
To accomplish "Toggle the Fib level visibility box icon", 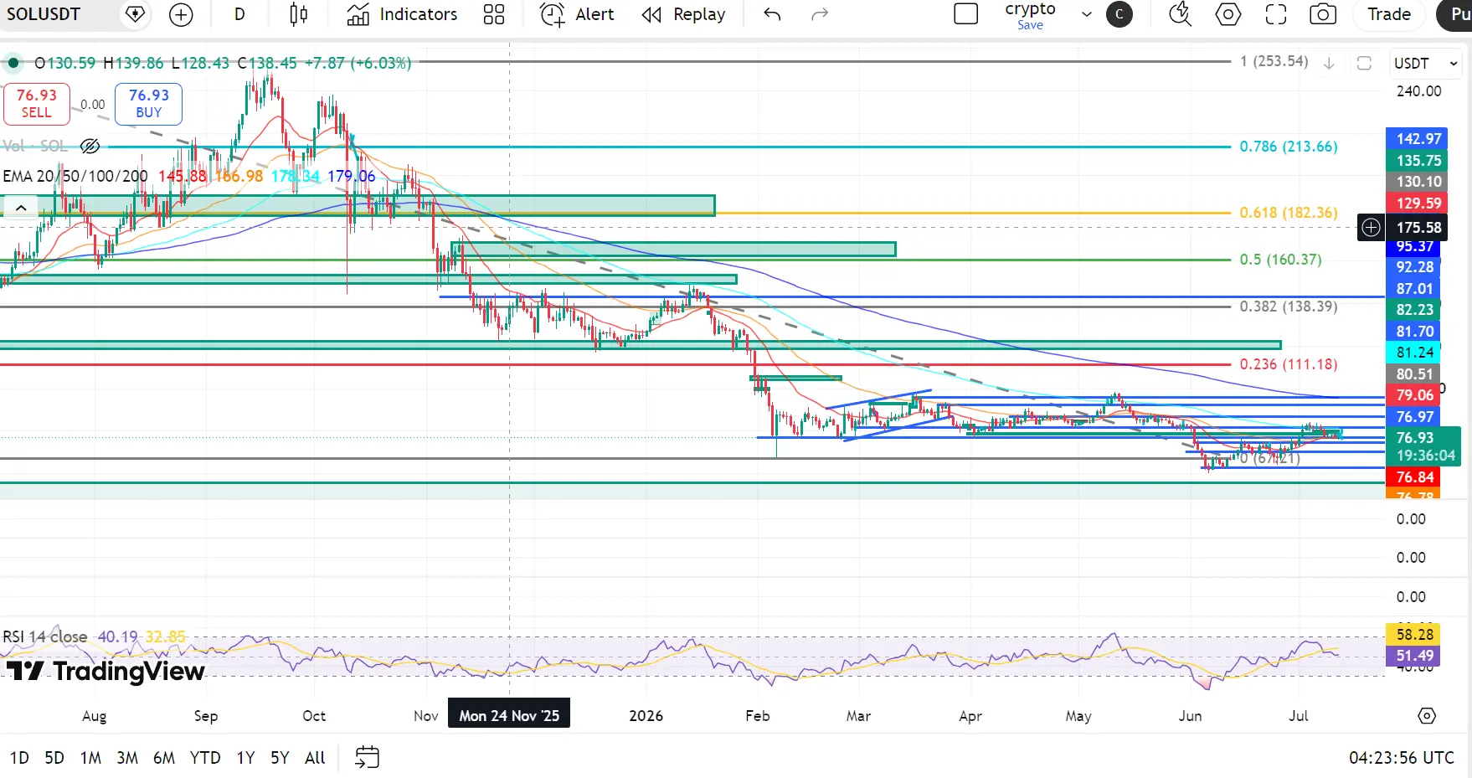I will pos(1364,63).
